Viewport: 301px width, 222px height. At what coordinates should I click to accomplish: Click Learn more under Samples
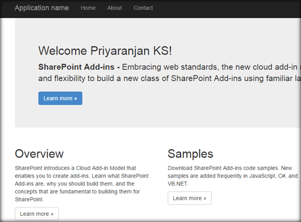coord(189,198)
